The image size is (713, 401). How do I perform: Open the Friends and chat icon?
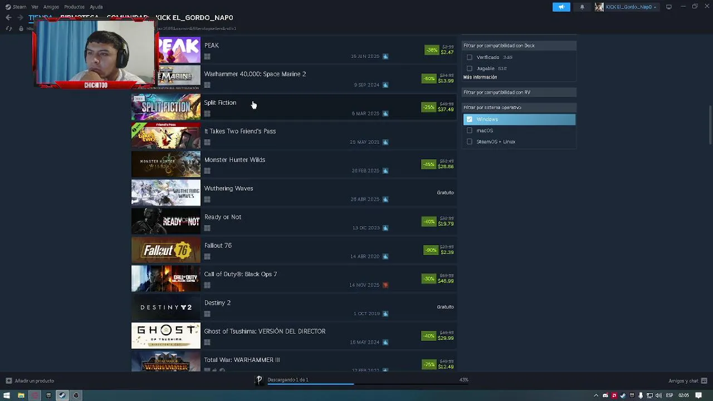click(x=704, y=381)
